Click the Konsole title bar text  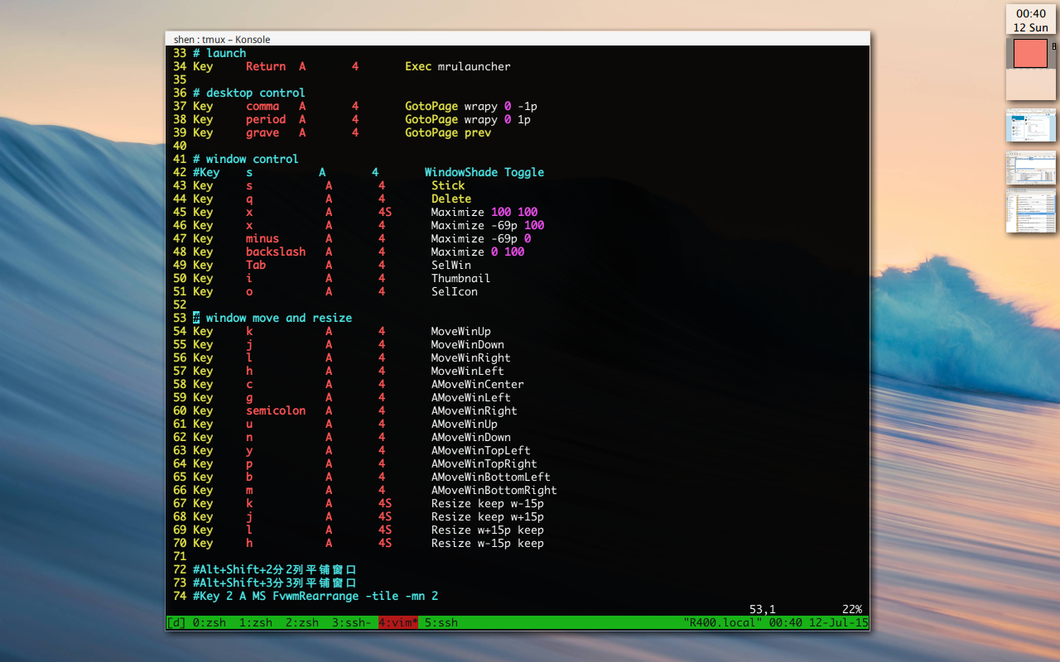click(x=222, y=39)
